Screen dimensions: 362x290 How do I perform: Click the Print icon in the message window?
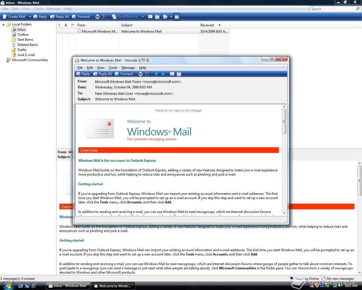pos(141,74)
